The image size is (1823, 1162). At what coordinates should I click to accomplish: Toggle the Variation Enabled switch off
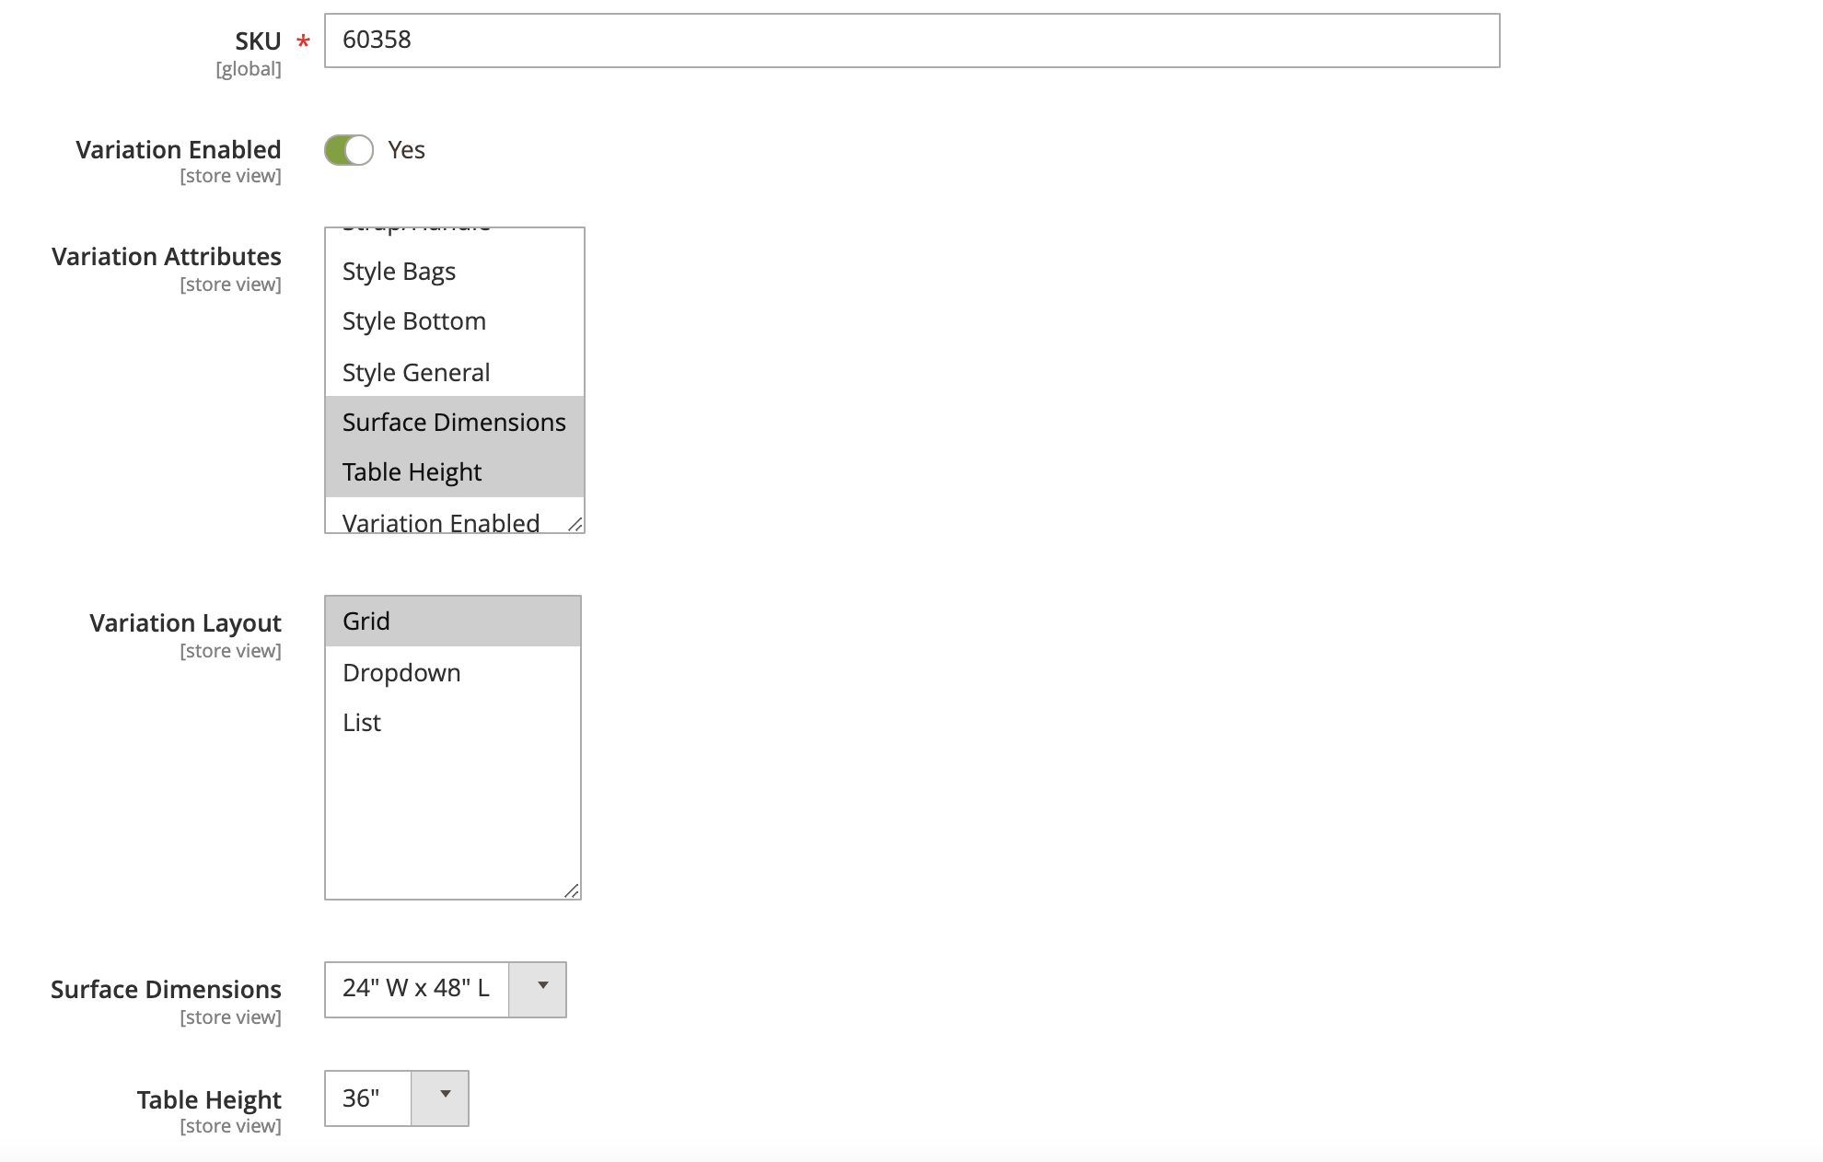click(x=348, y=149)
